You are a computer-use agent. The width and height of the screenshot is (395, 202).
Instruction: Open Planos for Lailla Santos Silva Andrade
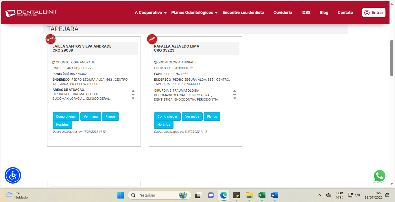point(110,116)
